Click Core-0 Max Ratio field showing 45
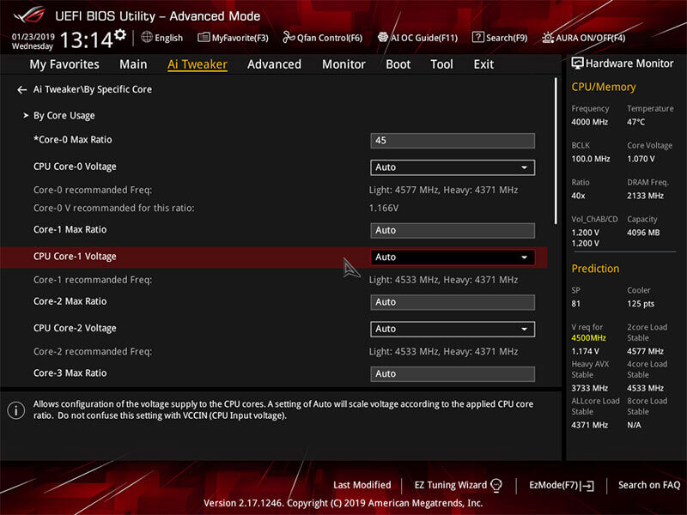The width and height of the screenshot is (687, 515). pyautogui.click(x=453, y=141)
